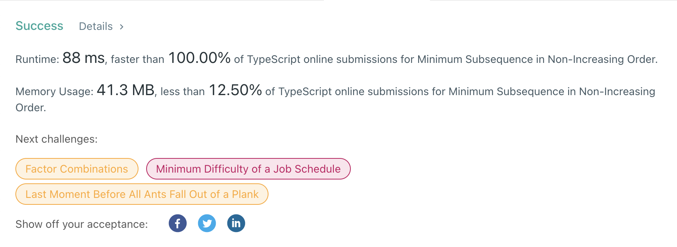Open the Details link
677x247 pixels.
point(96,26)
